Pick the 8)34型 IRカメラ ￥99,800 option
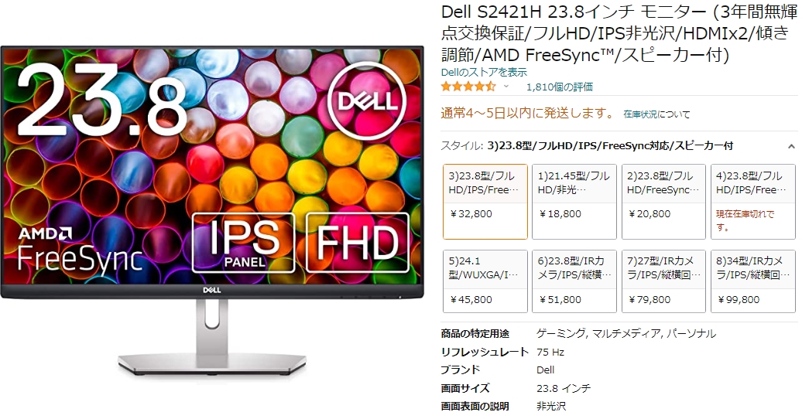 [753, 281]
